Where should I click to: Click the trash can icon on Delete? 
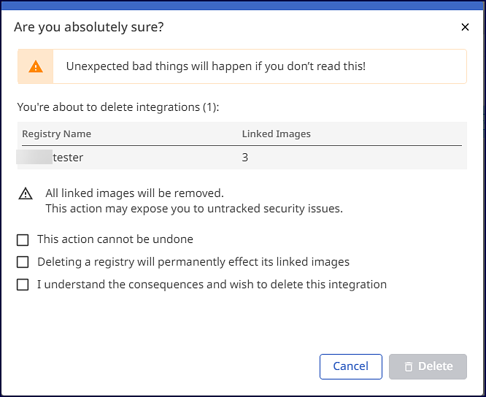[409, 366]
